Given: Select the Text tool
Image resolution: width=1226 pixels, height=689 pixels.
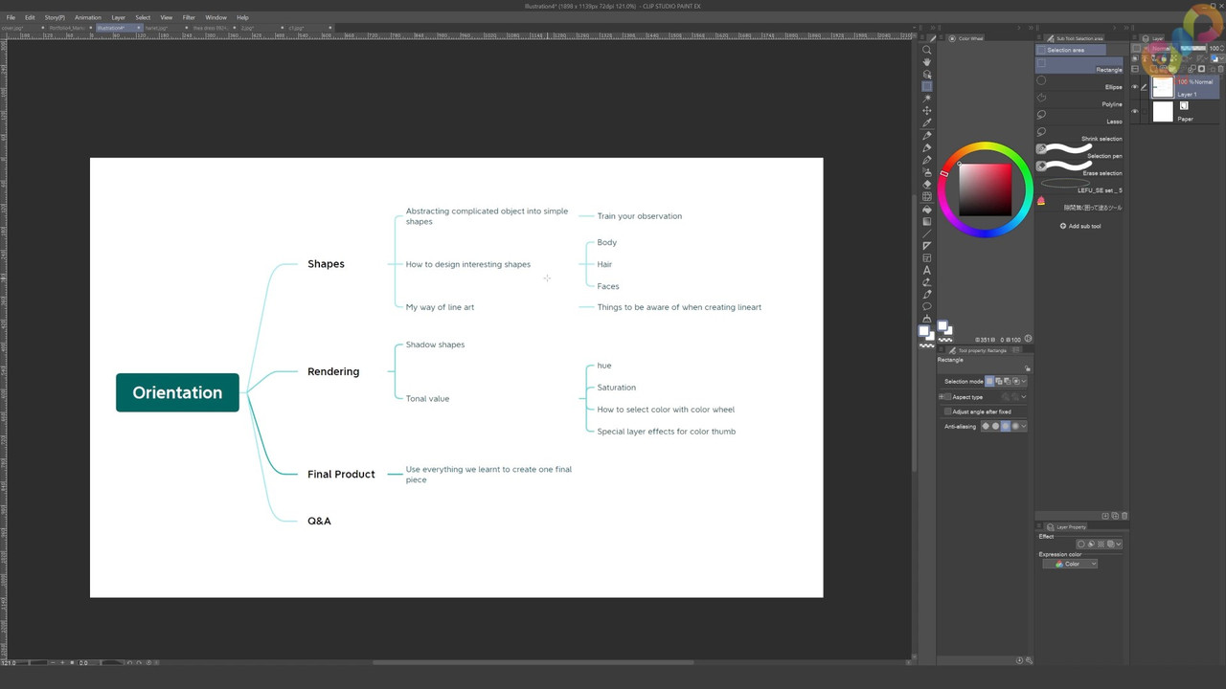Looking at the screenshot, I should tap(927, 271).
